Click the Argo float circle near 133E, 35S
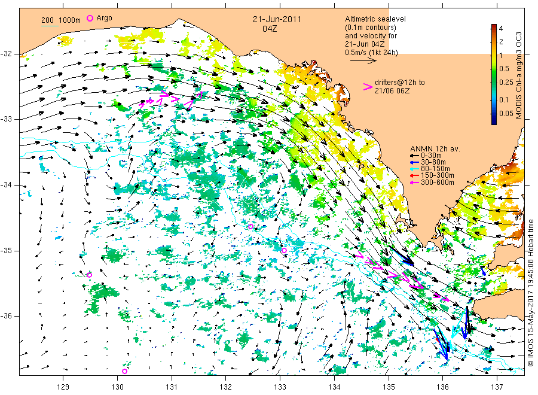Screen dimensions: 538x395 (x=284, y=251)
